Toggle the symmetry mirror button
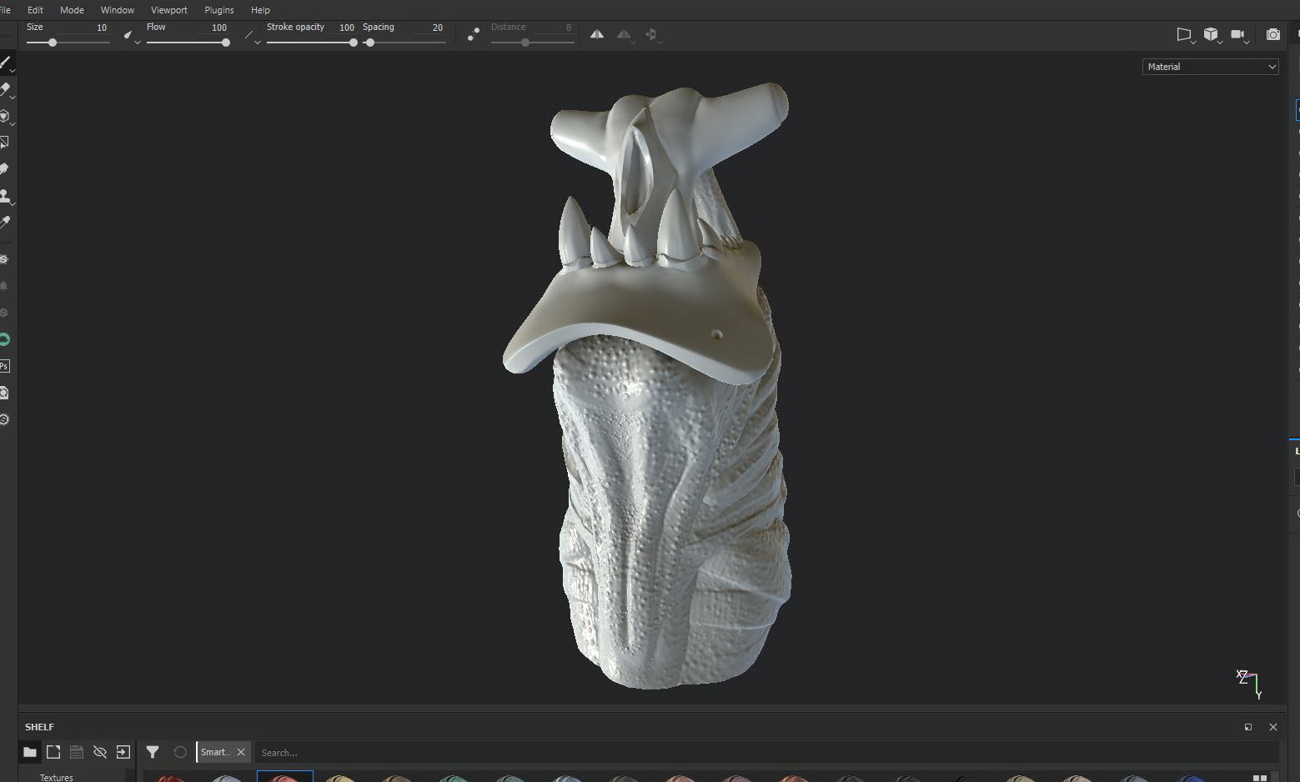The width and height of the screenshot is (1300, 782). 597,34
